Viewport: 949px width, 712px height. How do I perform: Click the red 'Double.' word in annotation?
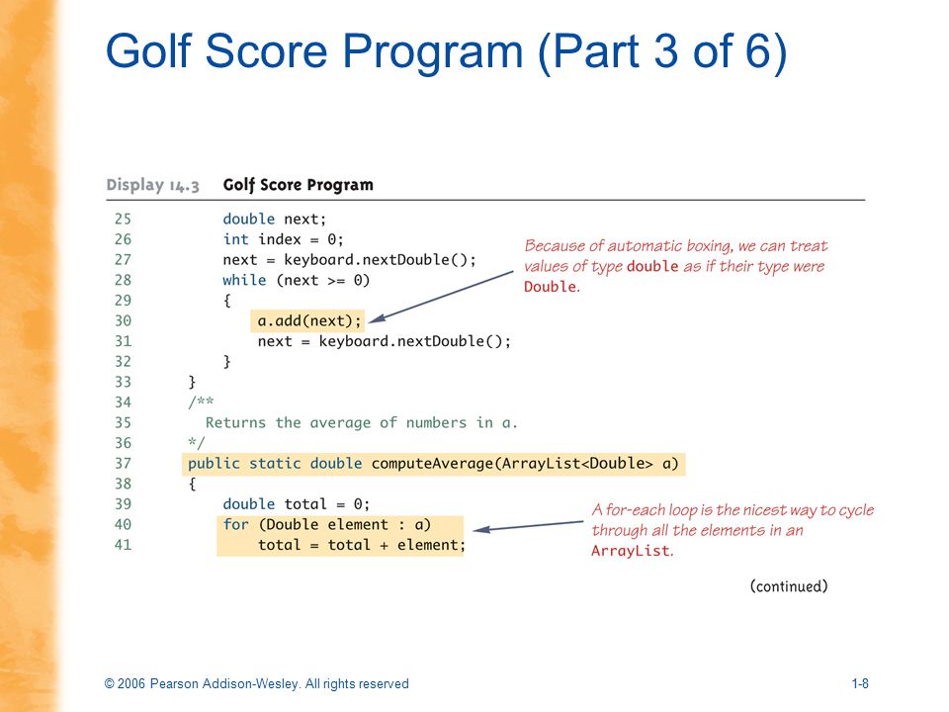(552, 287)
